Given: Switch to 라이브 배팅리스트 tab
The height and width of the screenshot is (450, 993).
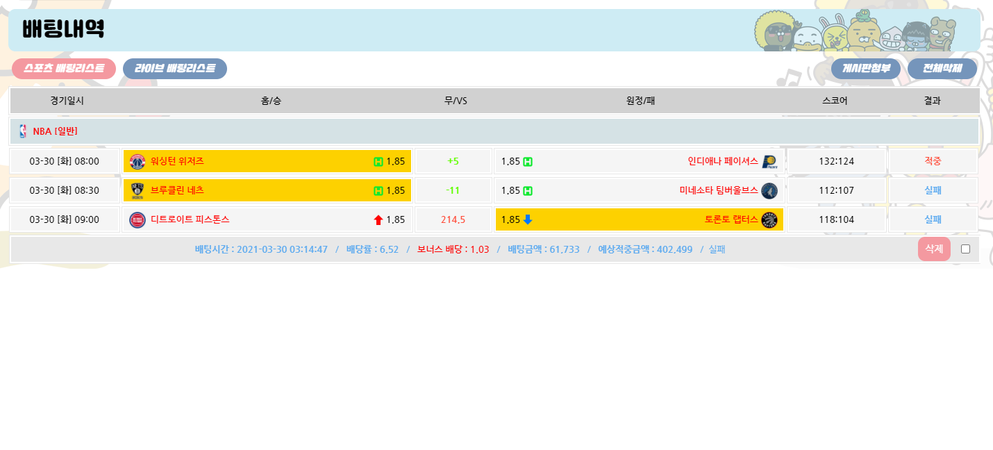Looking at the screenshot, I should click(175, 69).
